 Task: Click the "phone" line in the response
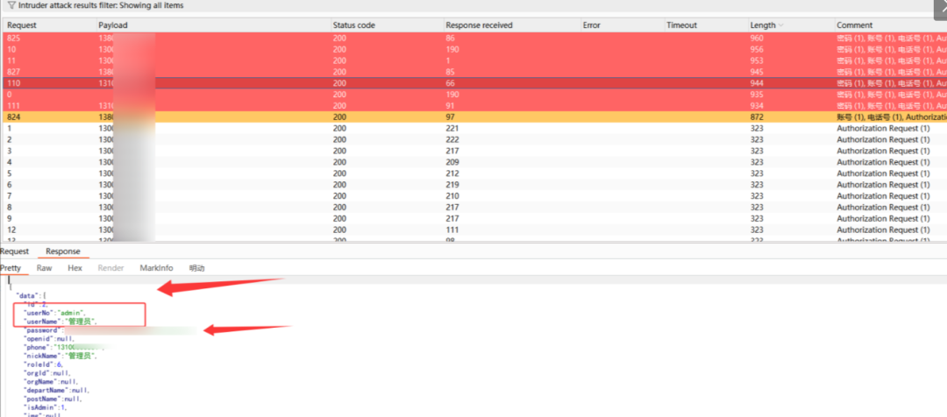coord(63,348)
